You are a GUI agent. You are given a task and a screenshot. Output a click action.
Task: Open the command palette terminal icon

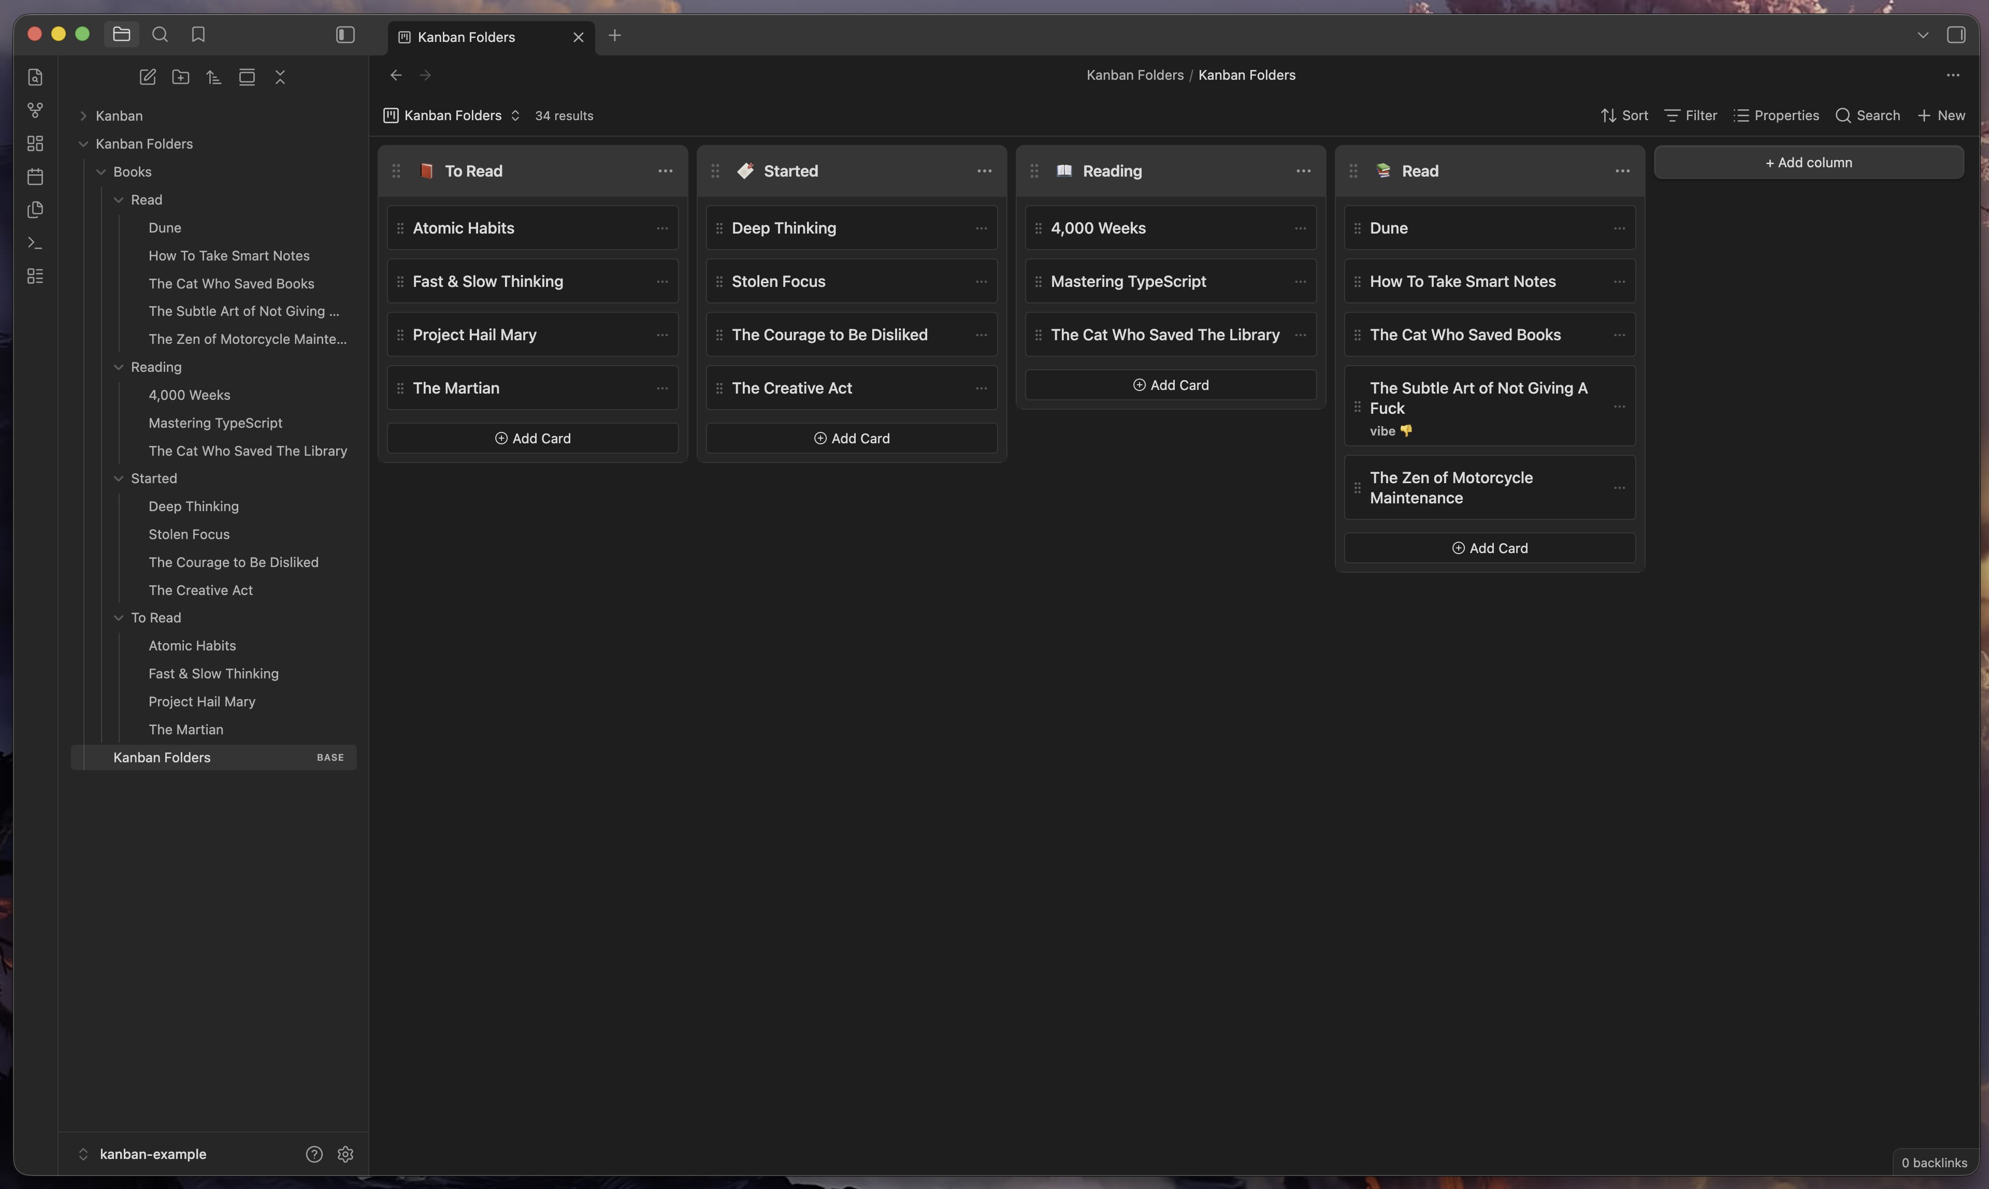tap(35, 243)
